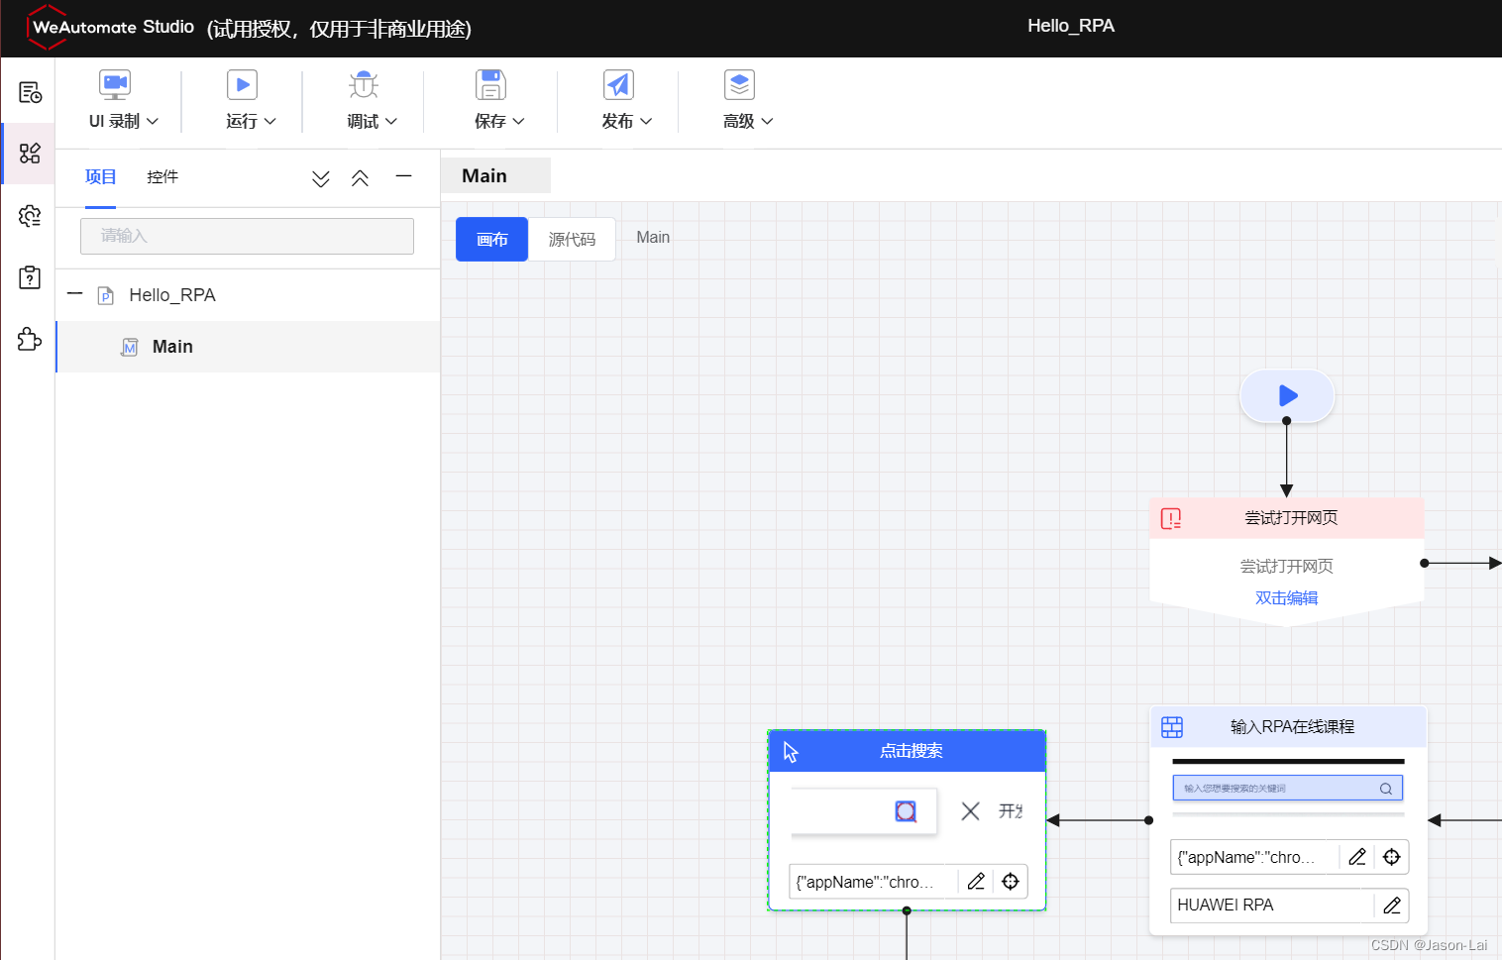Screen dimensions: 1502x960
Task: Open the log list sidebar icon
Action: pyautogui.click(x=30, y=92)
